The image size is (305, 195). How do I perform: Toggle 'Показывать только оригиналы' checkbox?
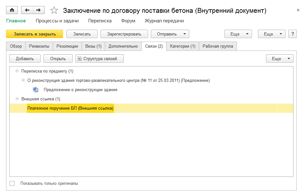pos(12,183)
